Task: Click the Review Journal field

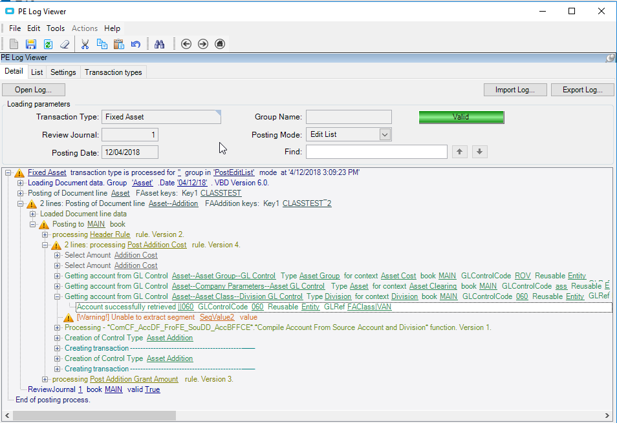Action: click(x=130, y=135)
